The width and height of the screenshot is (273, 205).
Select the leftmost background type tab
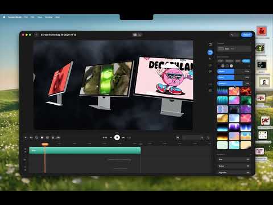(221, 61)
